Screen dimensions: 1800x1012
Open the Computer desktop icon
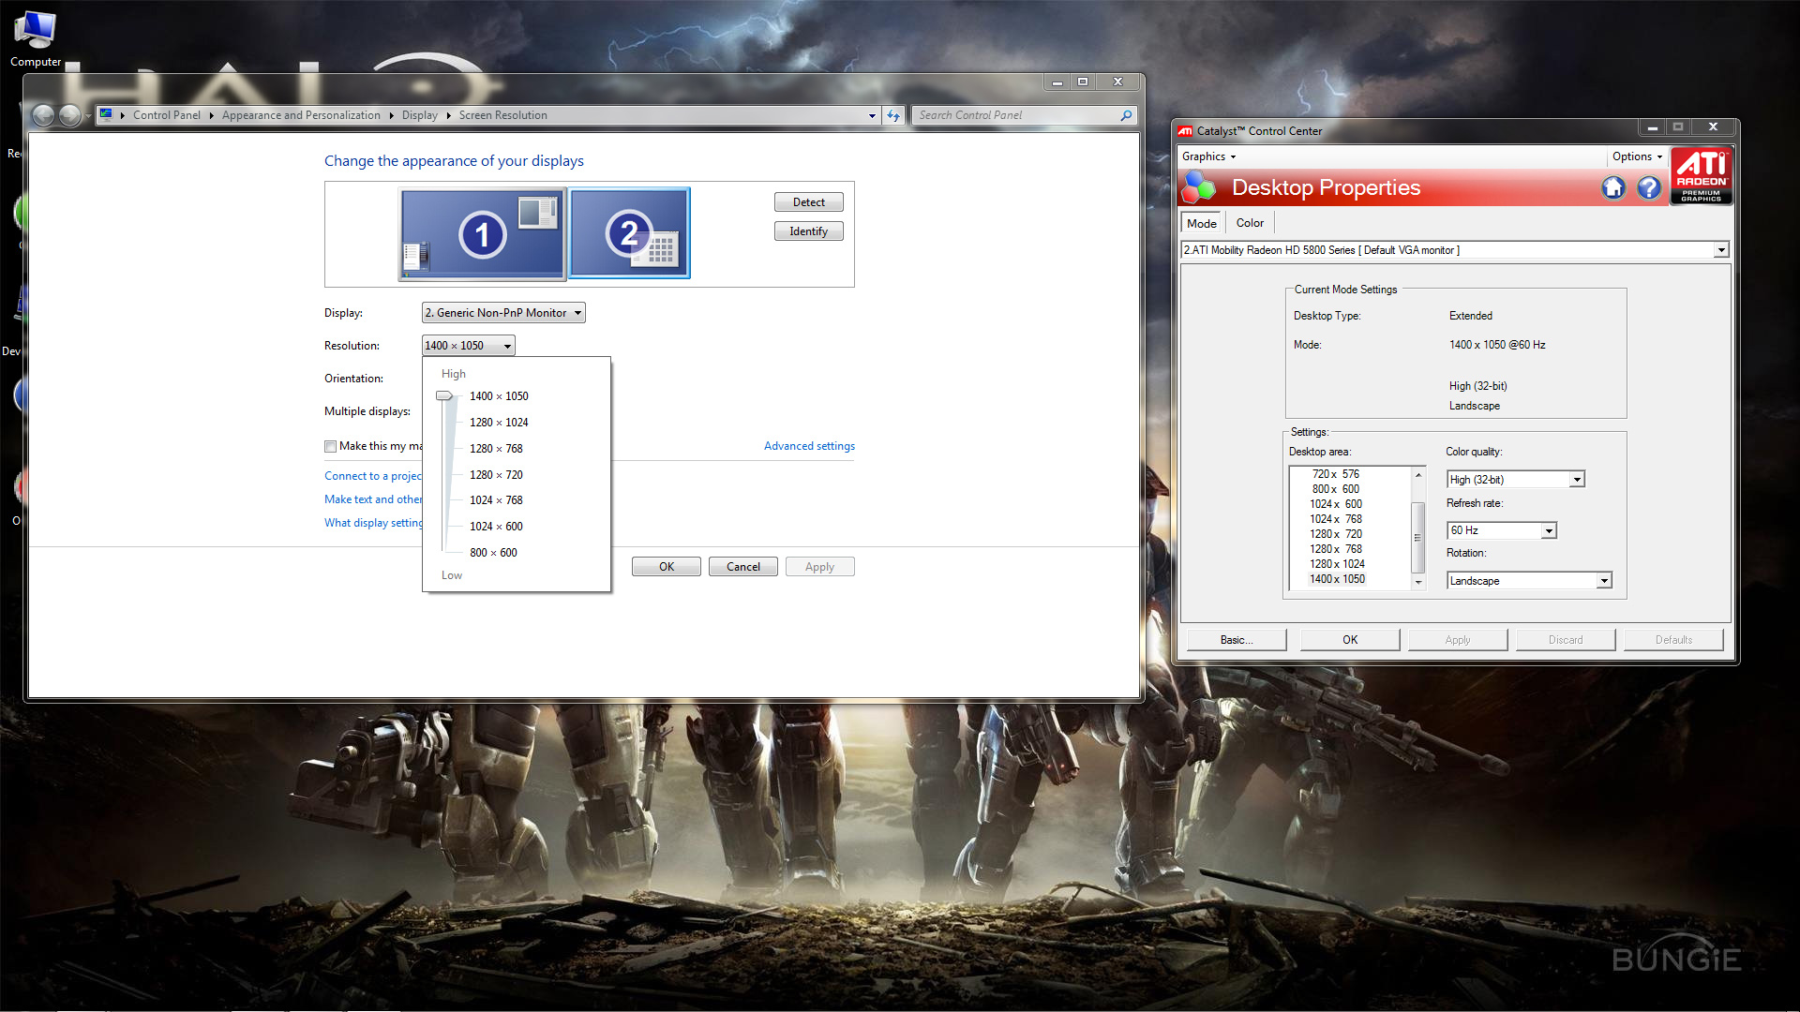[36, 38]
